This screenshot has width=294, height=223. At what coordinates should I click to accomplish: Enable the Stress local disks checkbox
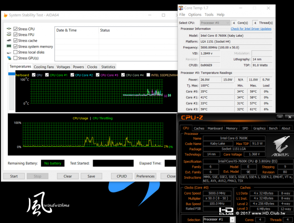(x=15, y=52)
